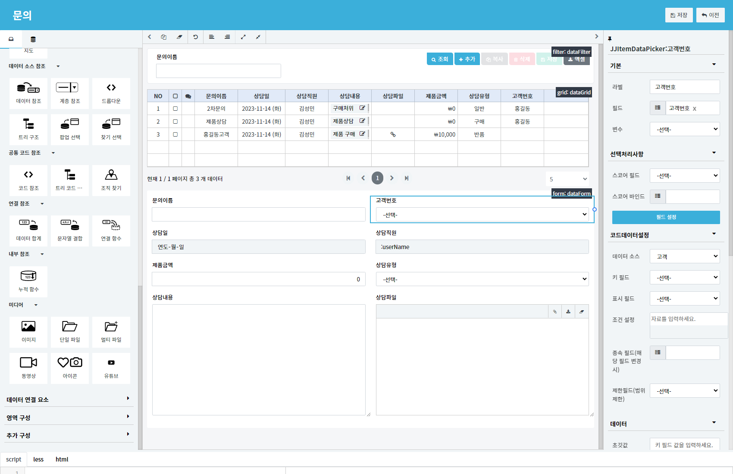
Task: Switch to the less tab
Action: tap(38, 459)
